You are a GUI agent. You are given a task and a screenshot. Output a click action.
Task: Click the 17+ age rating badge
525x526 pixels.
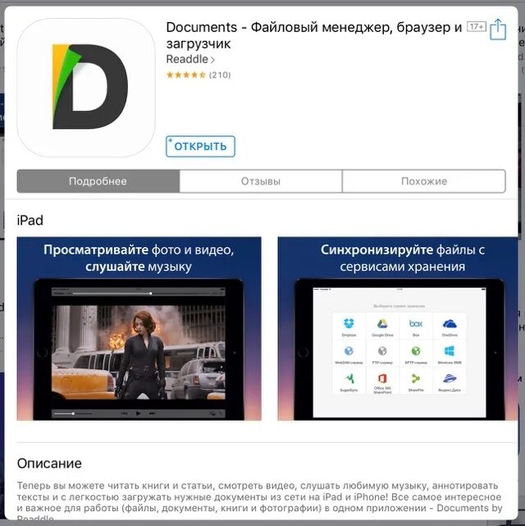click(477, 27)
